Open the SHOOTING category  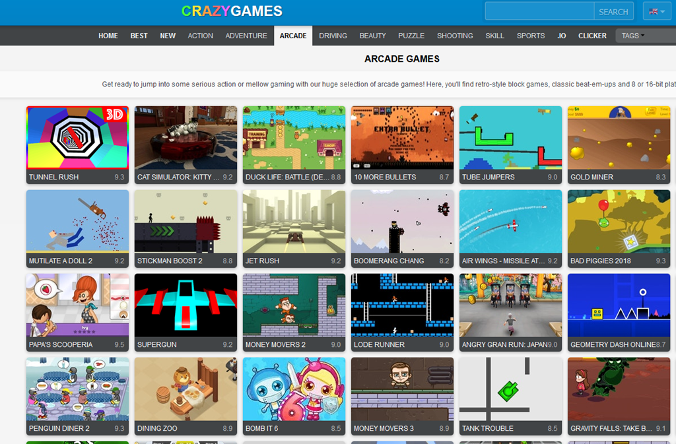(455, 36)
